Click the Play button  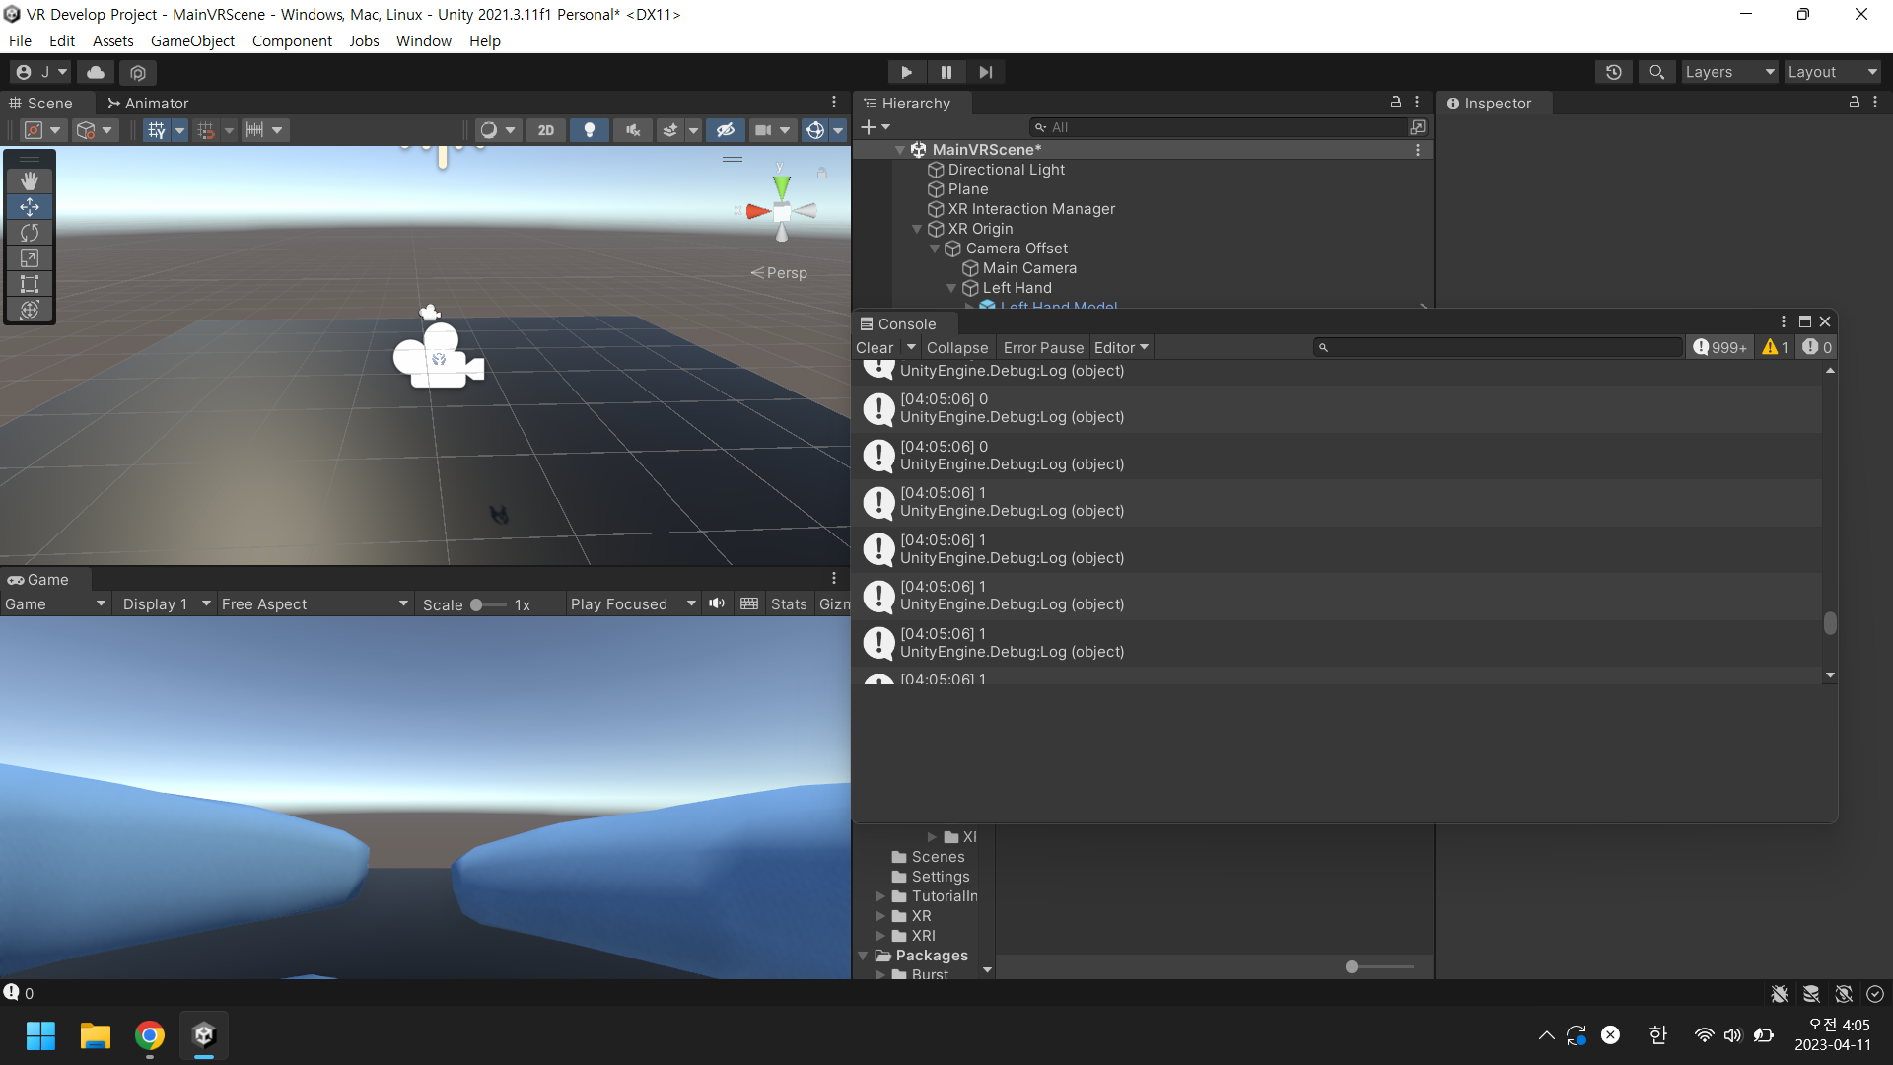click(906, 72)
